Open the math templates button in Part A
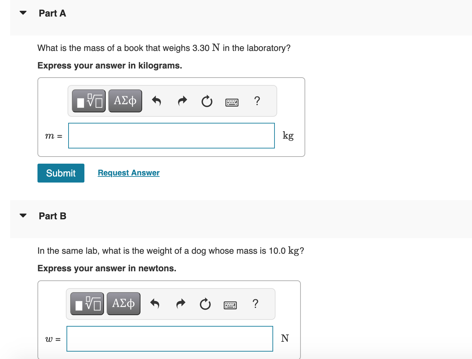The height and width of the screenshot is (359, 472). pyautogui.click(x=89, y=101)
